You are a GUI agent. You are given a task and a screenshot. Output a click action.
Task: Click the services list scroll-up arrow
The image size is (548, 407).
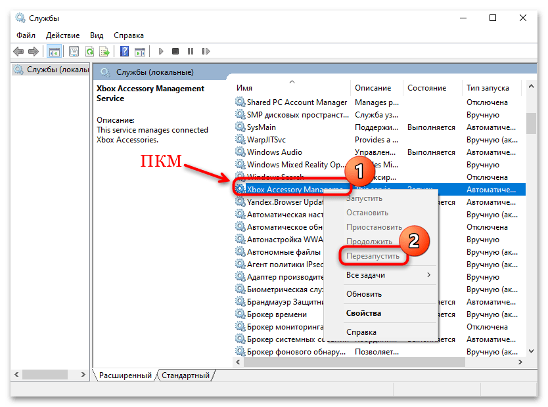[531, 86]
